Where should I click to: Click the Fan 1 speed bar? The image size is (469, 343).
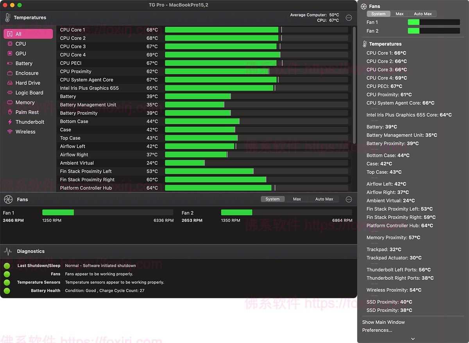(107, 213)
